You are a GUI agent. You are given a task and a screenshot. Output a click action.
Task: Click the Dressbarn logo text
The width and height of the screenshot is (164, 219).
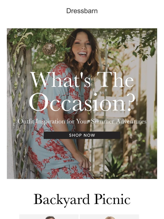coord(82,11)
